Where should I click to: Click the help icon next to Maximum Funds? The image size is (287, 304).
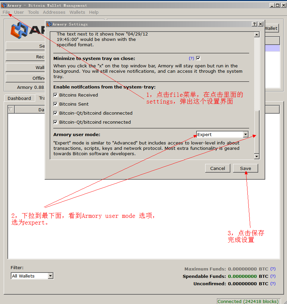point(273,269)
